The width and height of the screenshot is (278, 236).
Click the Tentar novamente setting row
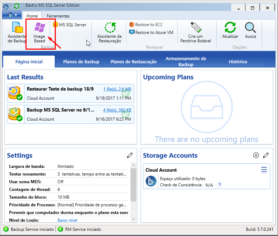[68, 174]
